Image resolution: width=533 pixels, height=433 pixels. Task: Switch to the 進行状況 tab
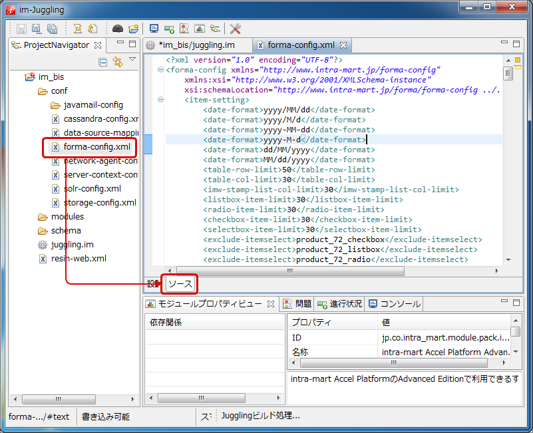click(x=339, y=304)
